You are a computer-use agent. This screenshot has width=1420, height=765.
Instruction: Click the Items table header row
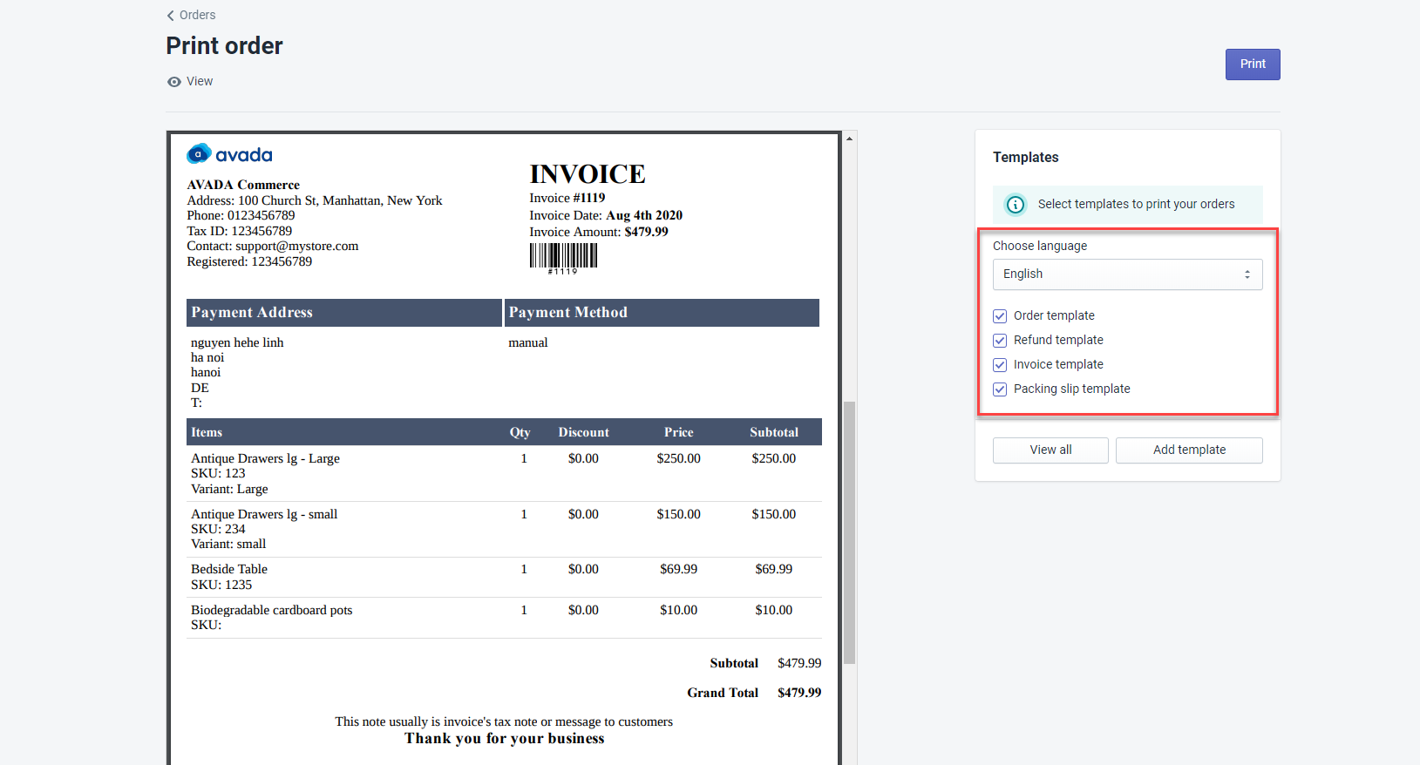[504, 432]
